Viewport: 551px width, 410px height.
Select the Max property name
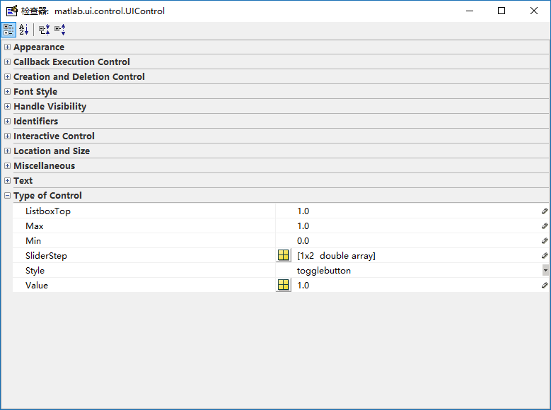tap(35, 226)
